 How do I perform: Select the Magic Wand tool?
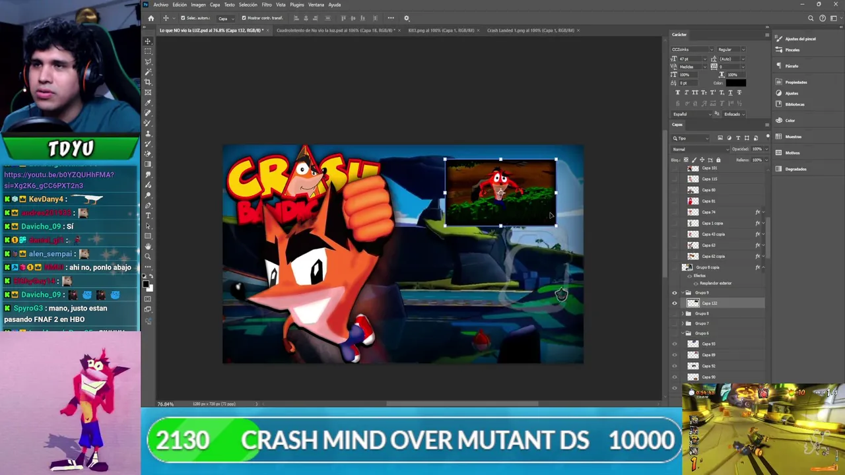tap(148, 71)
